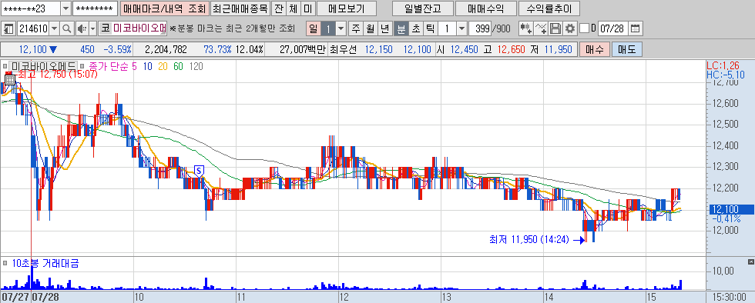Click the 미코바이오메드 chart label

tap(44, 66)
